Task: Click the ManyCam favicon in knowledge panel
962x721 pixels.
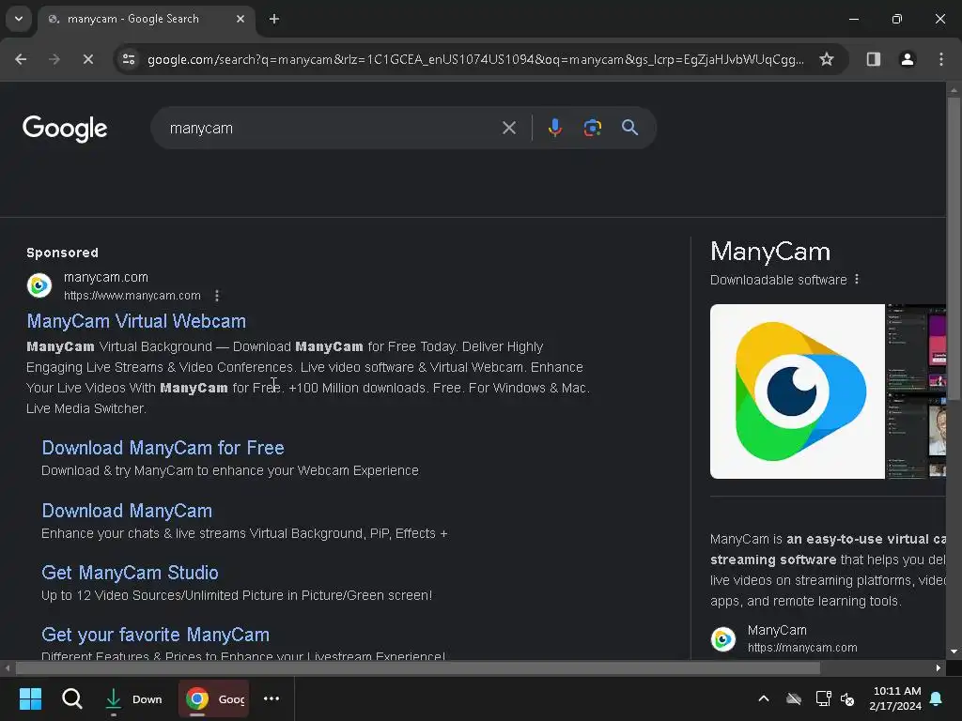Action: [722, 638]
